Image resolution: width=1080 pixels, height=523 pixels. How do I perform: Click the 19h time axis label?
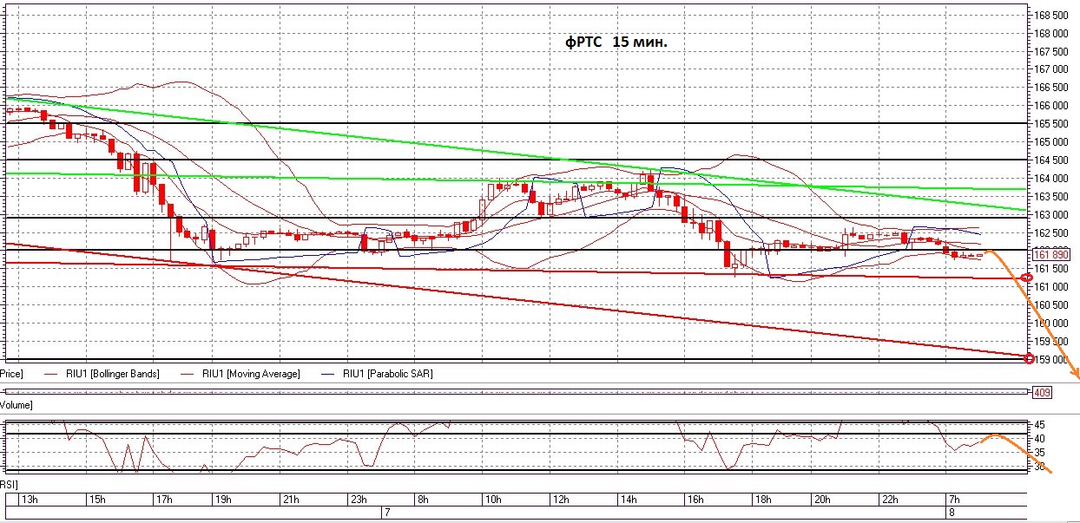coord(224,500)
